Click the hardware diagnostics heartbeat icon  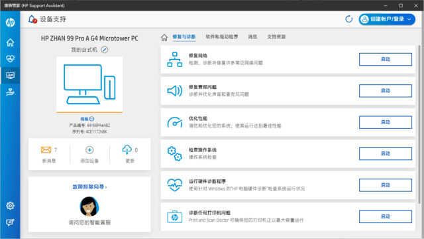[x=175, y=185]
